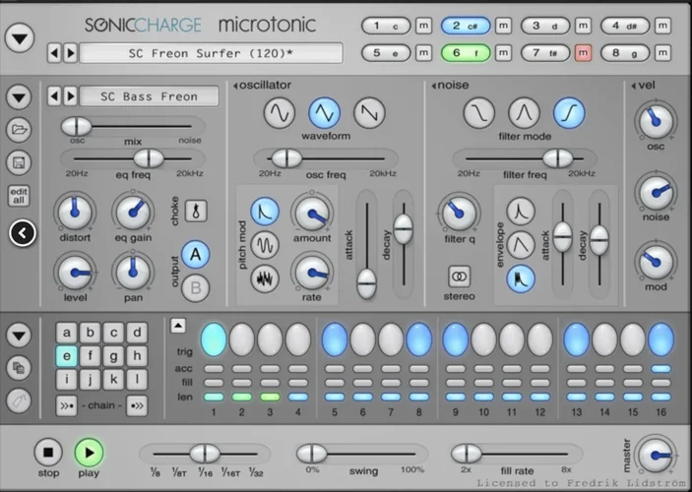Click the black back-arrow circle button
The width and height of the screenshot is (692, 492).
tap(23, 233)
